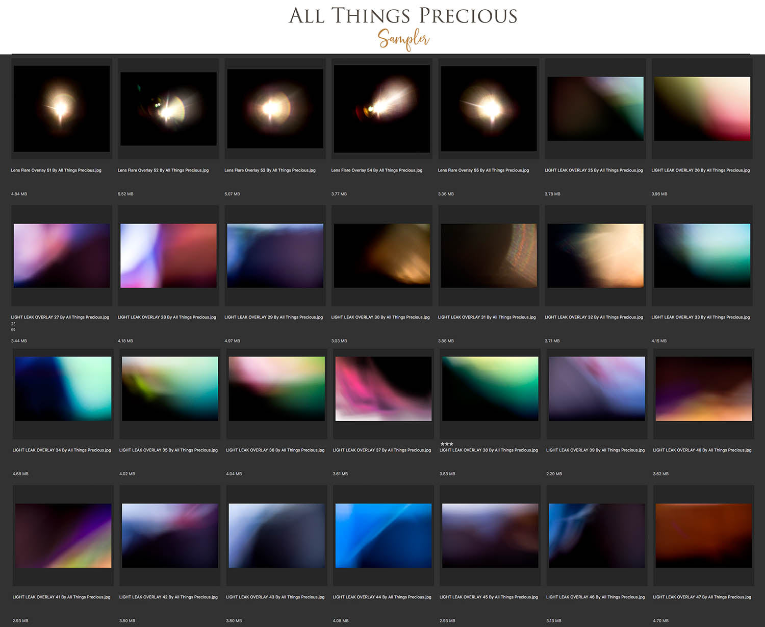Select Light Leak Overlay 34 thumbnail
The height and width of the screenshot is (627, 765).
pos(63,389)
